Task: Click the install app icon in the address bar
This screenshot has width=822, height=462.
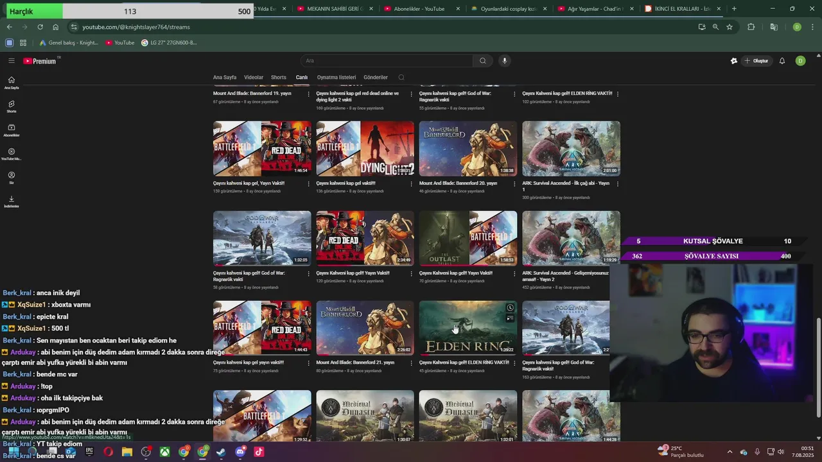Action: tap(701, 27)
